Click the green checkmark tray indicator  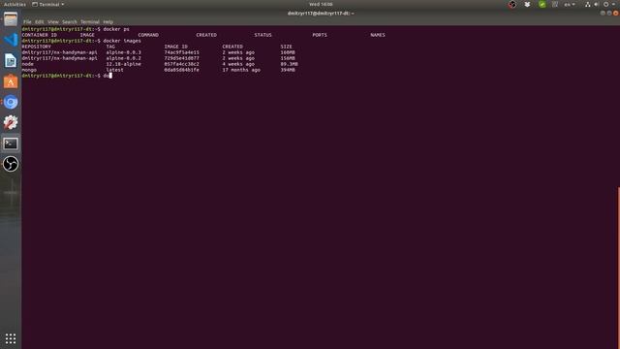point(542,4)
